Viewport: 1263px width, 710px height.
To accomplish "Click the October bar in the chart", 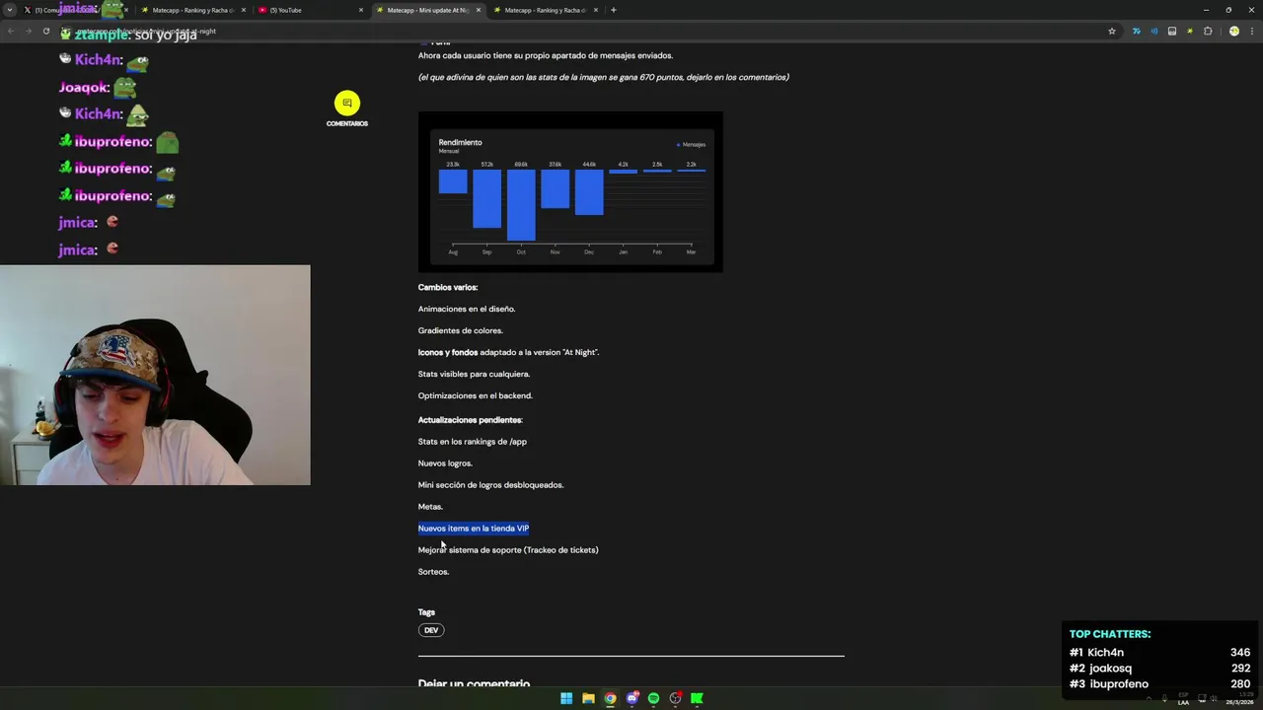I will 521,204.
